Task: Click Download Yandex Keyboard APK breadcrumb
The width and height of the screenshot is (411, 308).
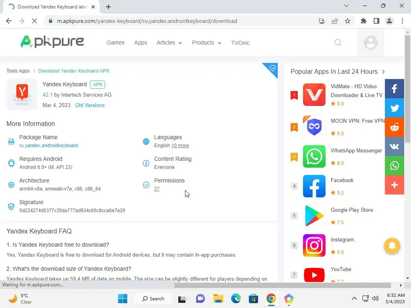Action: pos(74,71)
